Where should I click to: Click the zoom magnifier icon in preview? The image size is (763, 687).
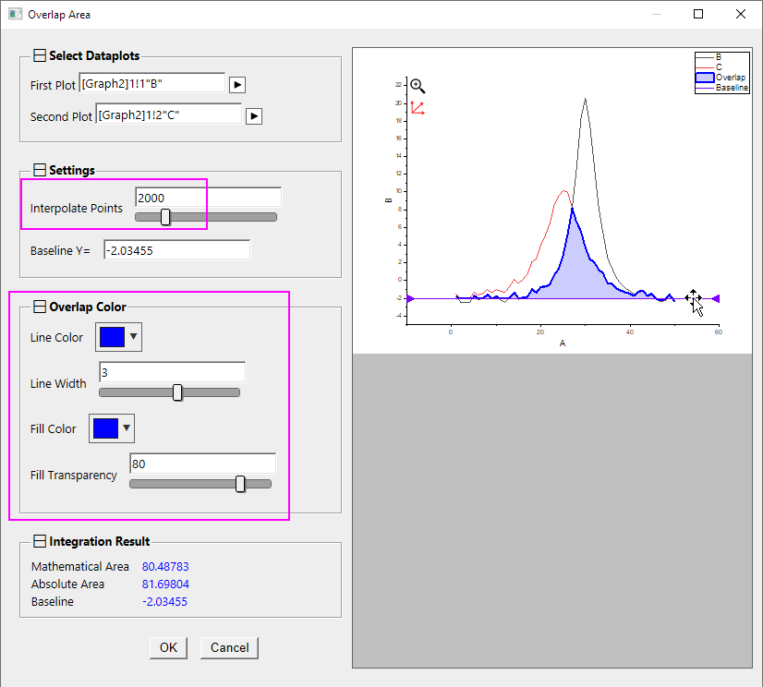point(418,86)
